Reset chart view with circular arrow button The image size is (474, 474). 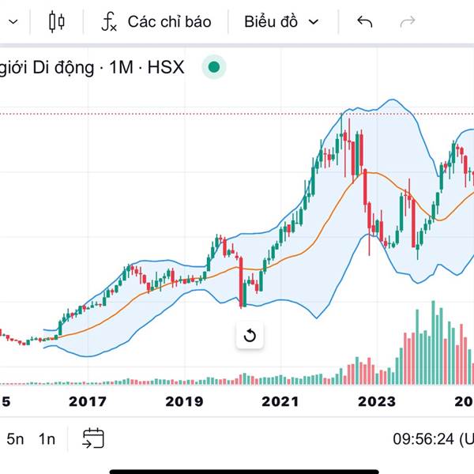pos(250,336)
